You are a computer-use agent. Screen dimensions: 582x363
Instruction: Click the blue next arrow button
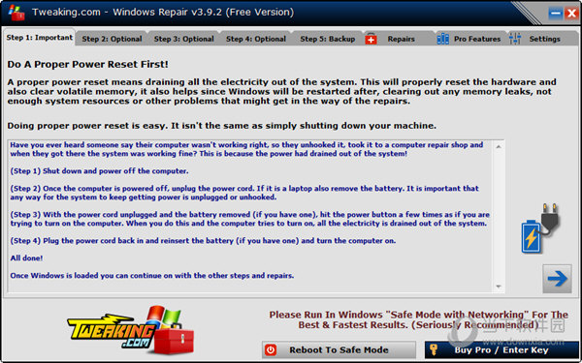(x=557, y=279)
